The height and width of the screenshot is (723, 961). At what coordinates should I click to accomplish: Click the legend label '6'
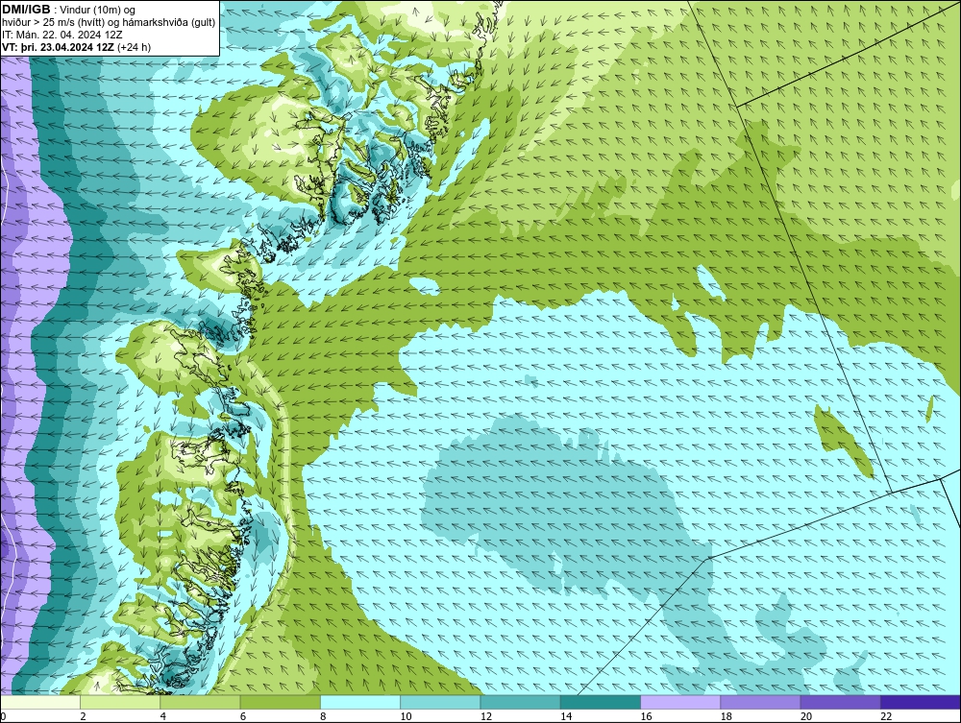pos(243,716)
